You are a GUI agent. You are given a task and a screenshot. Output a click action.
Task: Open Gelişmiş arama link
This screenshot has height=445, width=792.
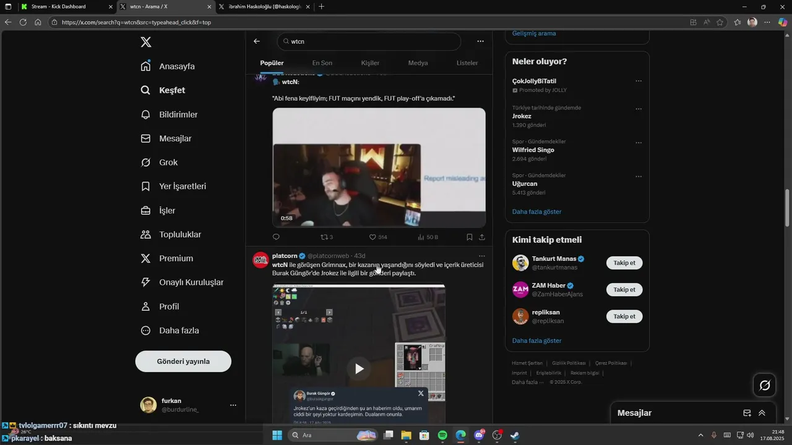[534, 33]
